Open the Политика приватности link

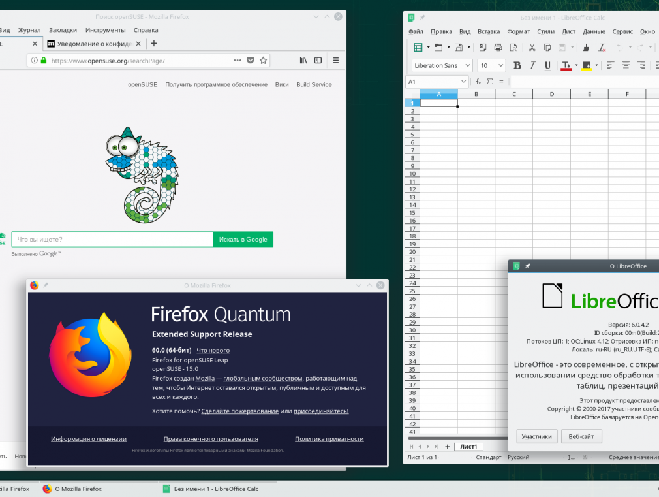(329, 438)
